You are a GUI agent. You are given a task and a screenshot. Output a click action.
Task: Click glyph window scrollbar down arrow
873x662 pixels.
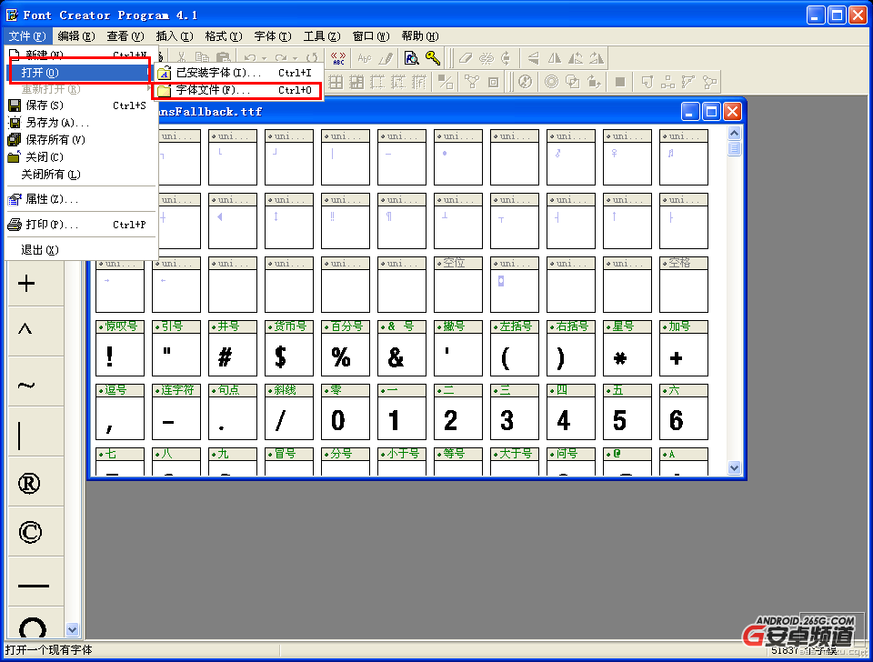tap(735, 467)
